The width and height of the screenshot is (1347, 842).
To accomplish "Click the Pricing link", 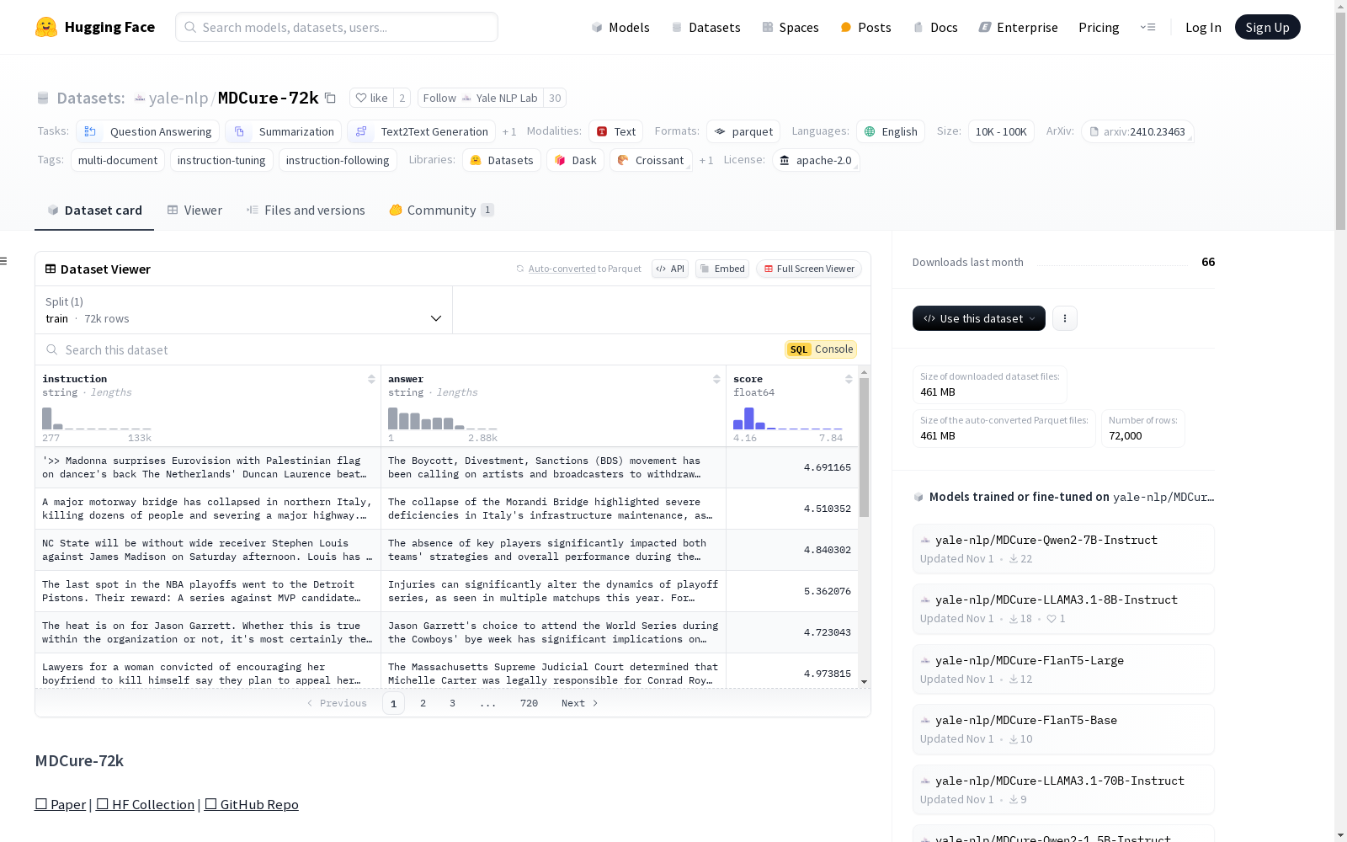I will (1099, 27).
